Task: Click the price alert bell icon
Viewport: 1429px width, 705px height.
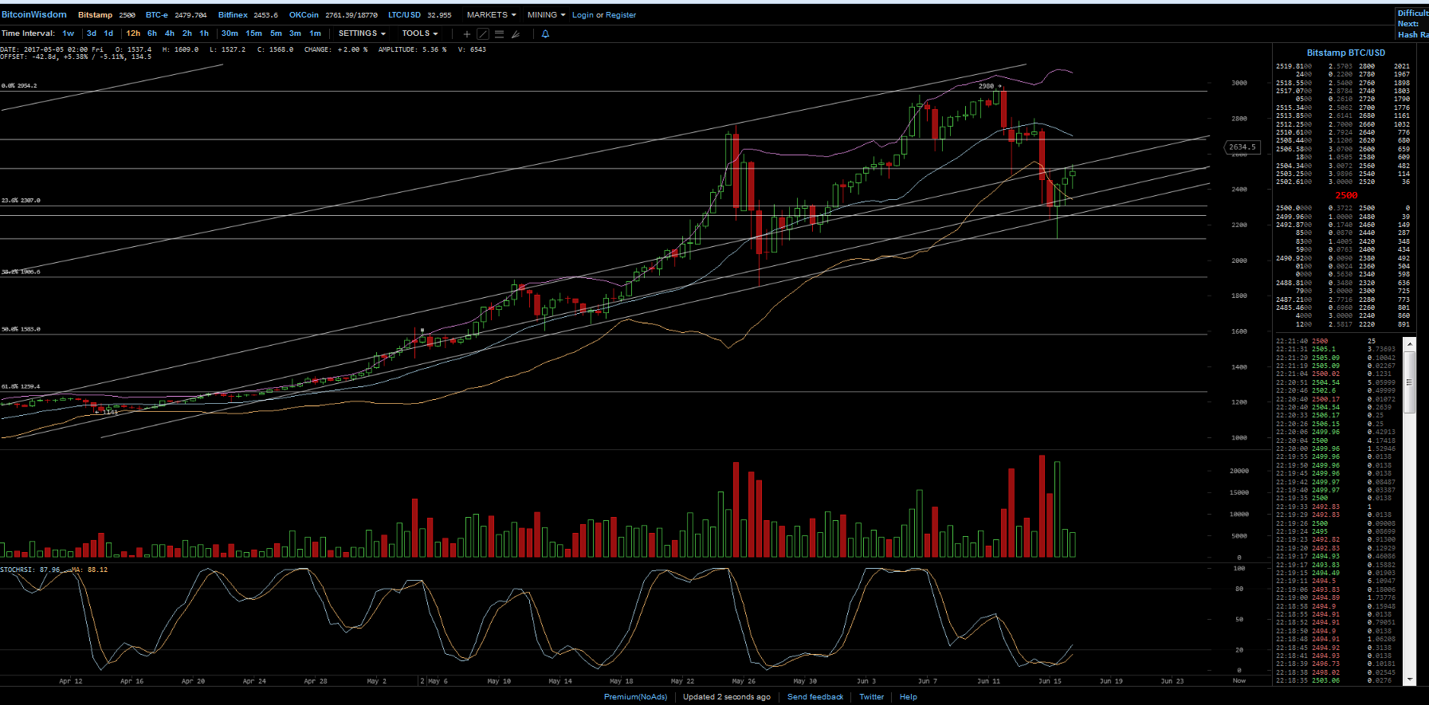Action: click(x=545, y=33)
